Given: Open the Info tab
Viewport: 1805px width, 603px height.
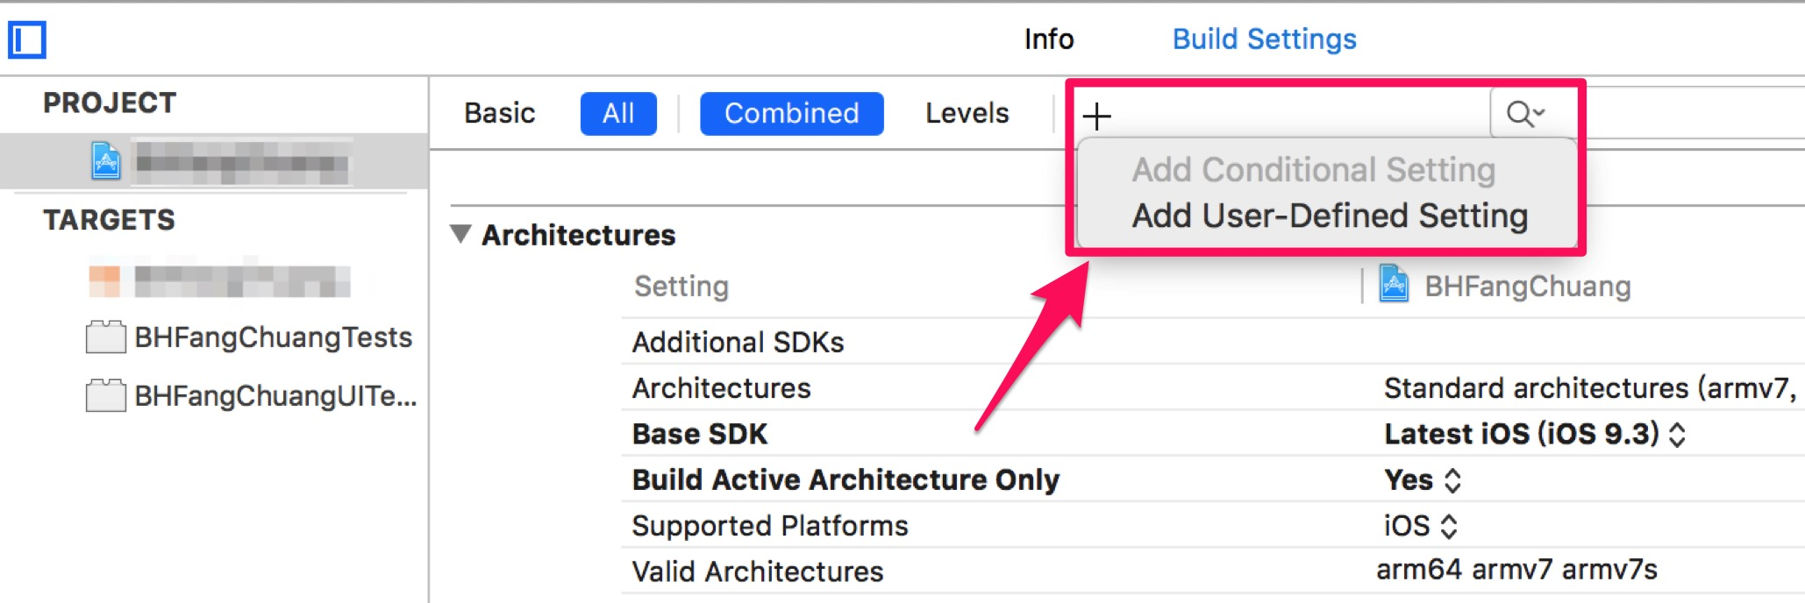Looking at the screenshot, I should [1049, 39].
